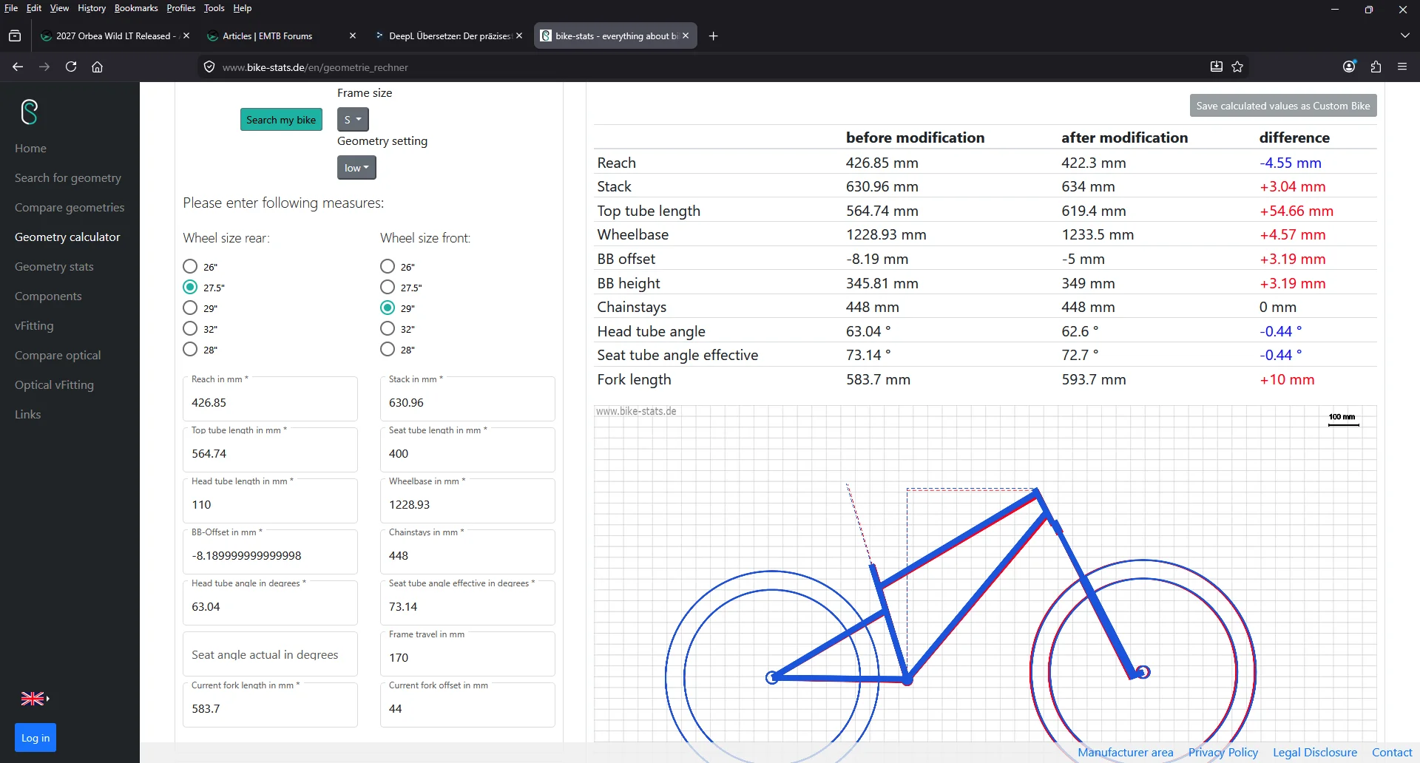Open vFitting in sidebar

click(34, 325)
